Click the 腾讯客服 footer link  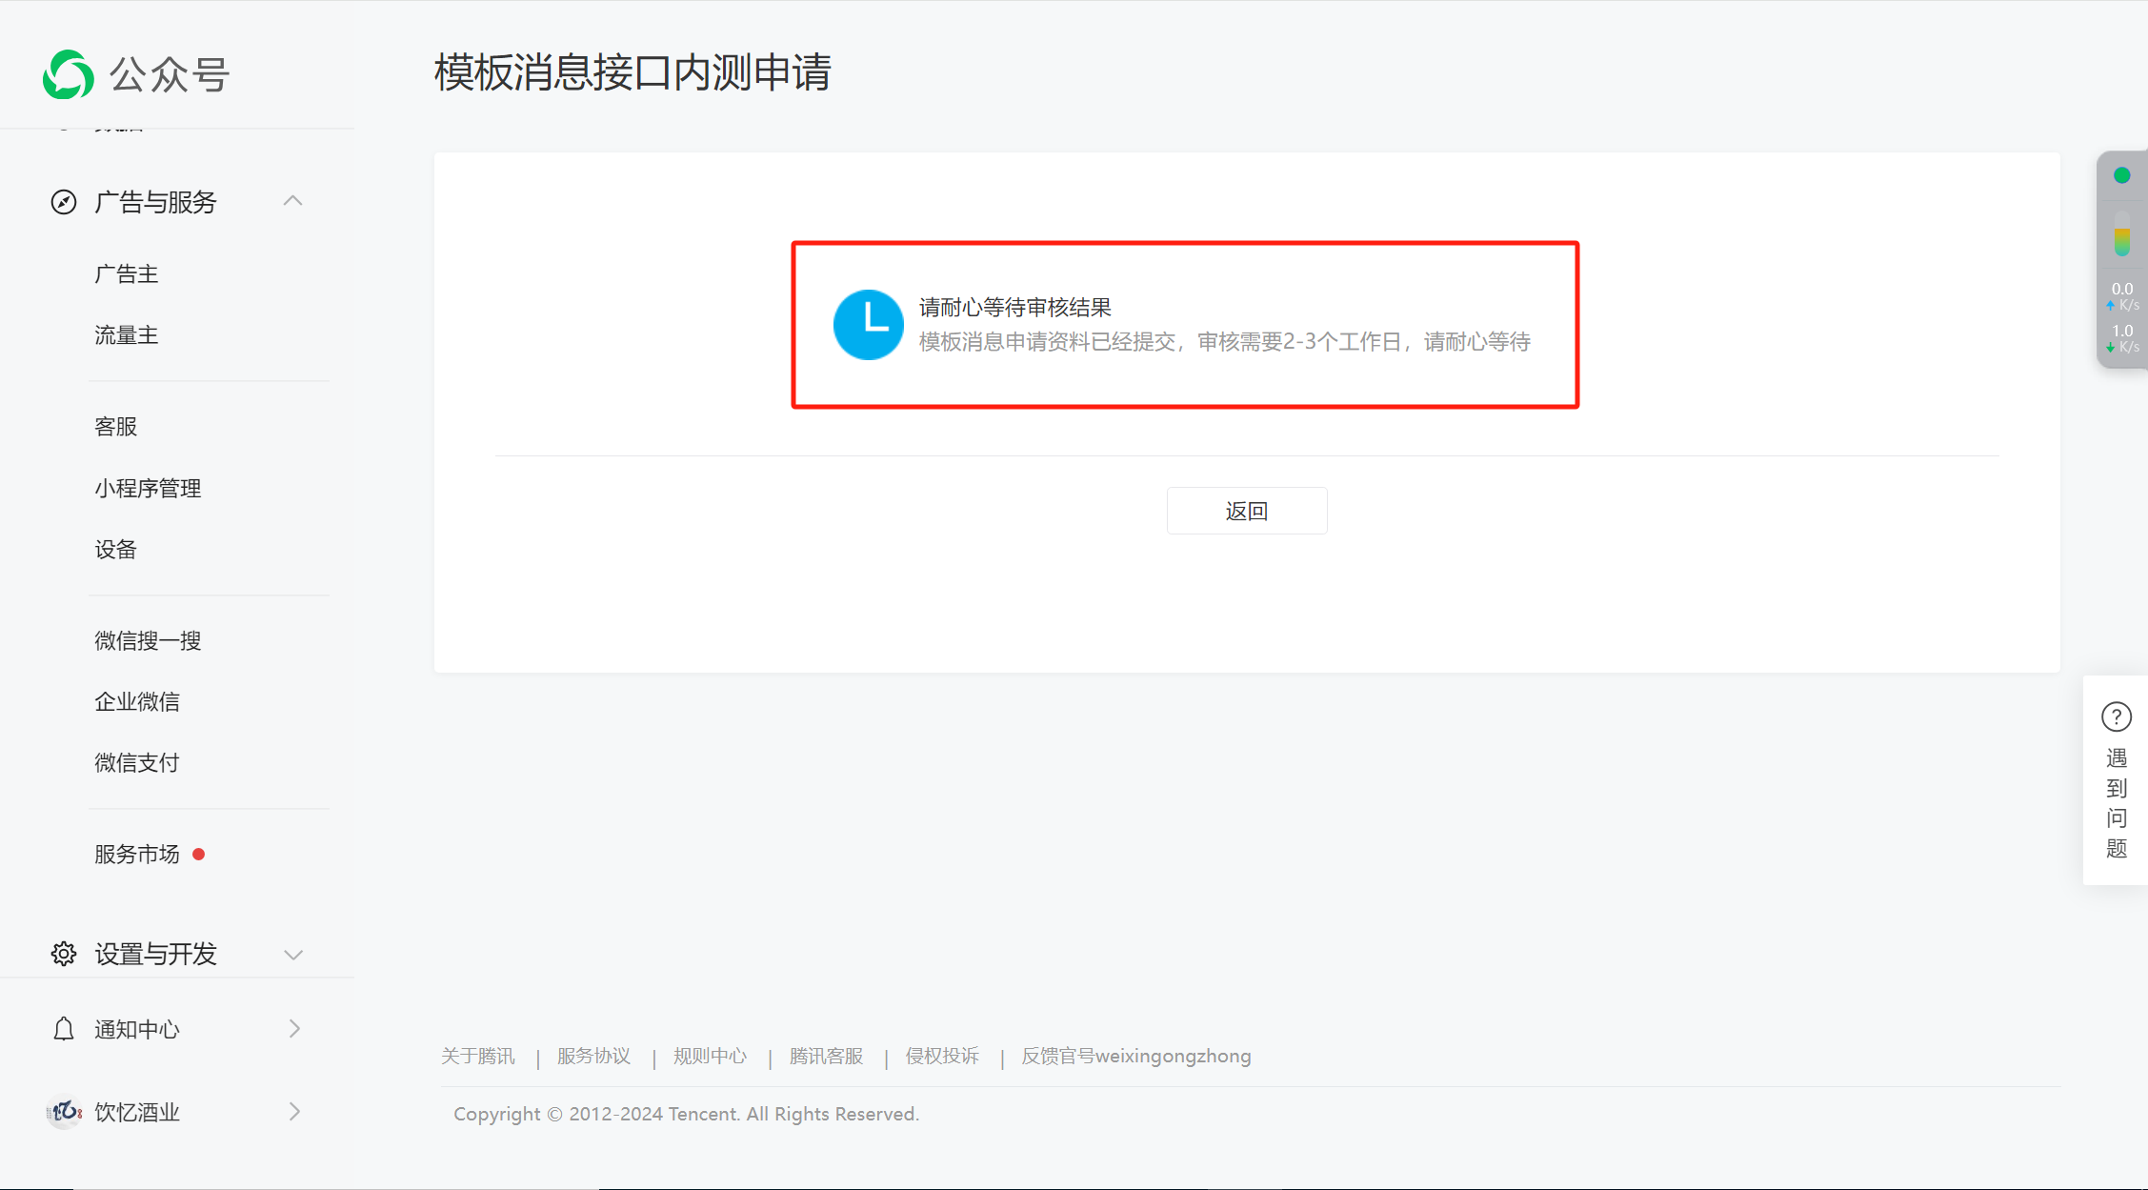coord(826,1057)
